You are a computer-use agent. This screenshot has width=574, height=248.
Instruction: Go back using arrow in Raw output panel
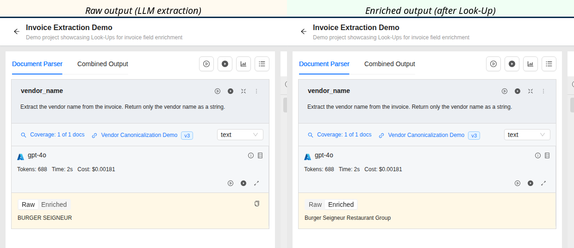[17, 31]
